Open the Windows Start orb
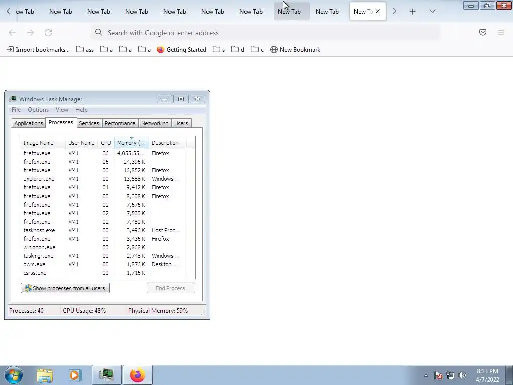 coord(14,375)
